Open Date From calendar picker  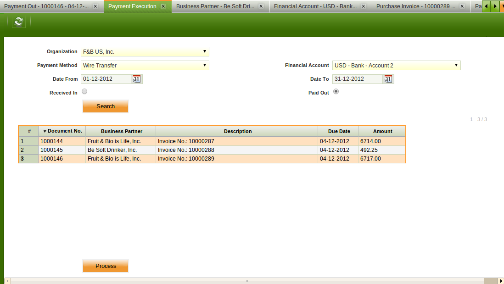[136, 79]
